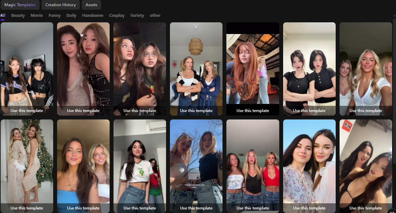Viewport: 396px width, 213px height.
Task: Select the Movie category filter
Action: (36, 15)
